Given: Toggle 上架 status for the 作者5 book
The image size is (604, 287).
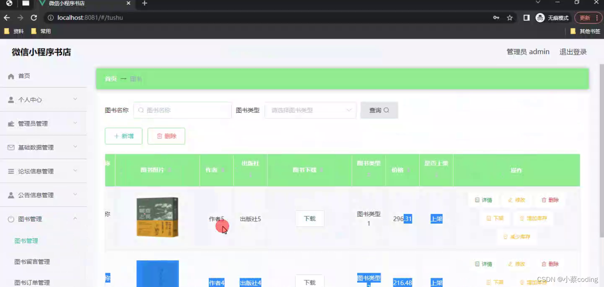Looking at the screenshot, I should click(436, 218).
